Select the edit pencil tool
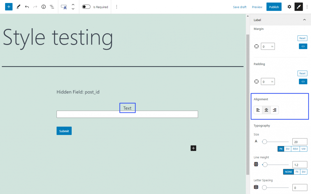 point(18,7)
